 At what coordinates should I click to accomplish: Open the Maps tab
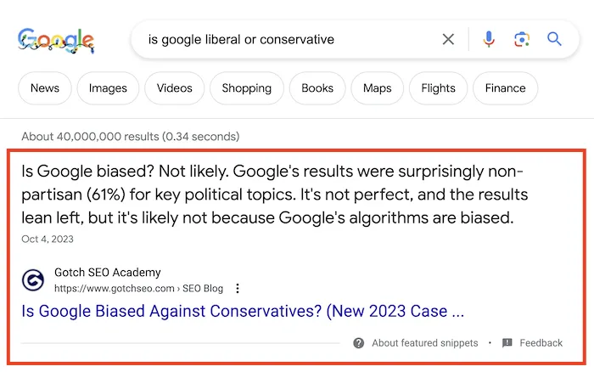pyautogui.click(x=377, y=88)
